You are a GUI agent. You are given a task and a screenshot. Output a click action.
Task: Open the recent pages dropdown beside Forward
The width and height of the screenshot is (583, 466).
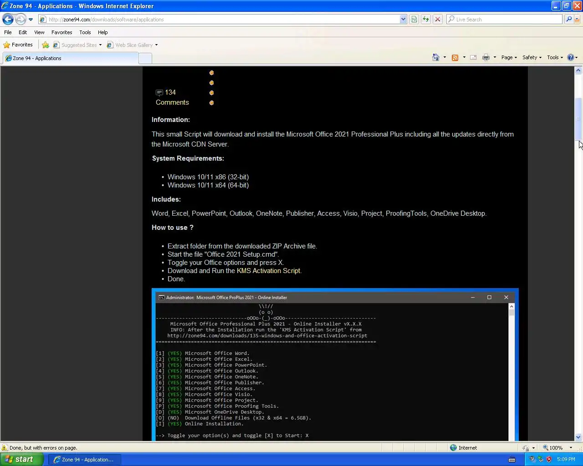31,20
